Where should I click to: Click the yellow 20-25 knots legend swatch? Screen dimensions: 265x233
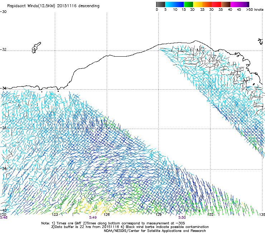(x=198, y=4)
